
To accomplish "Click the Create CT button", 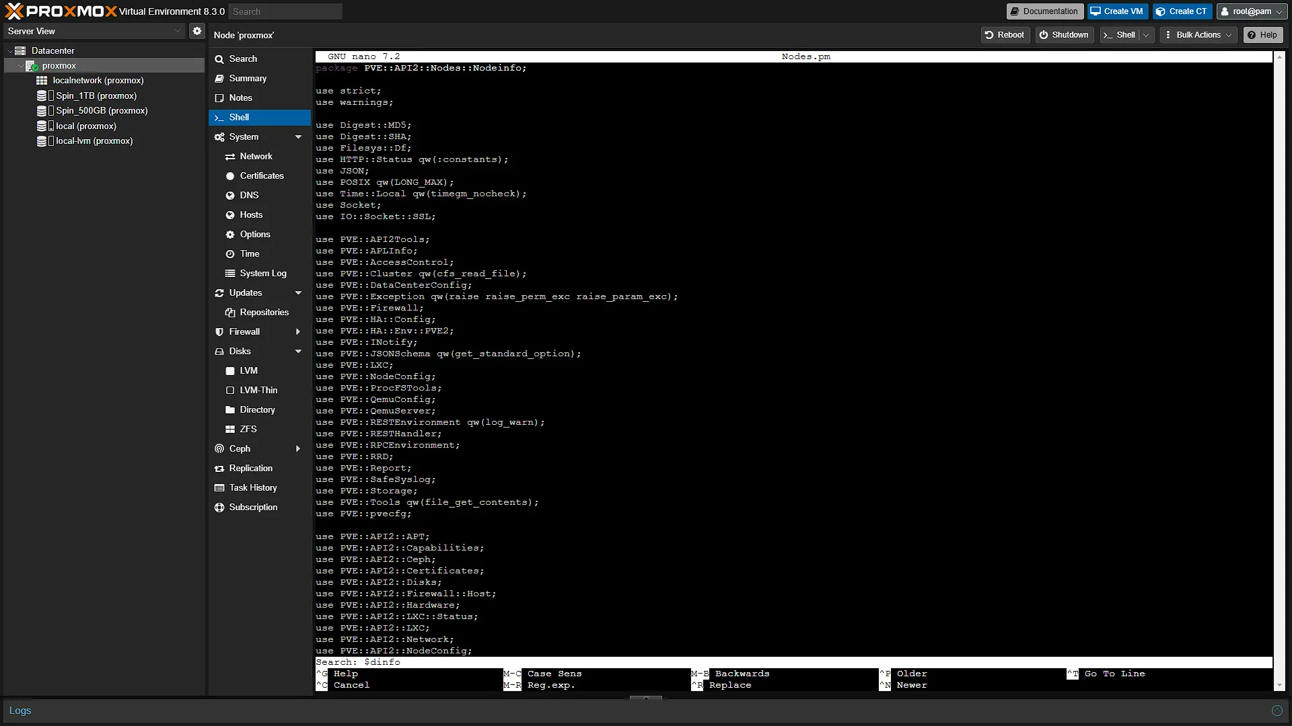I will (1182, 11).
